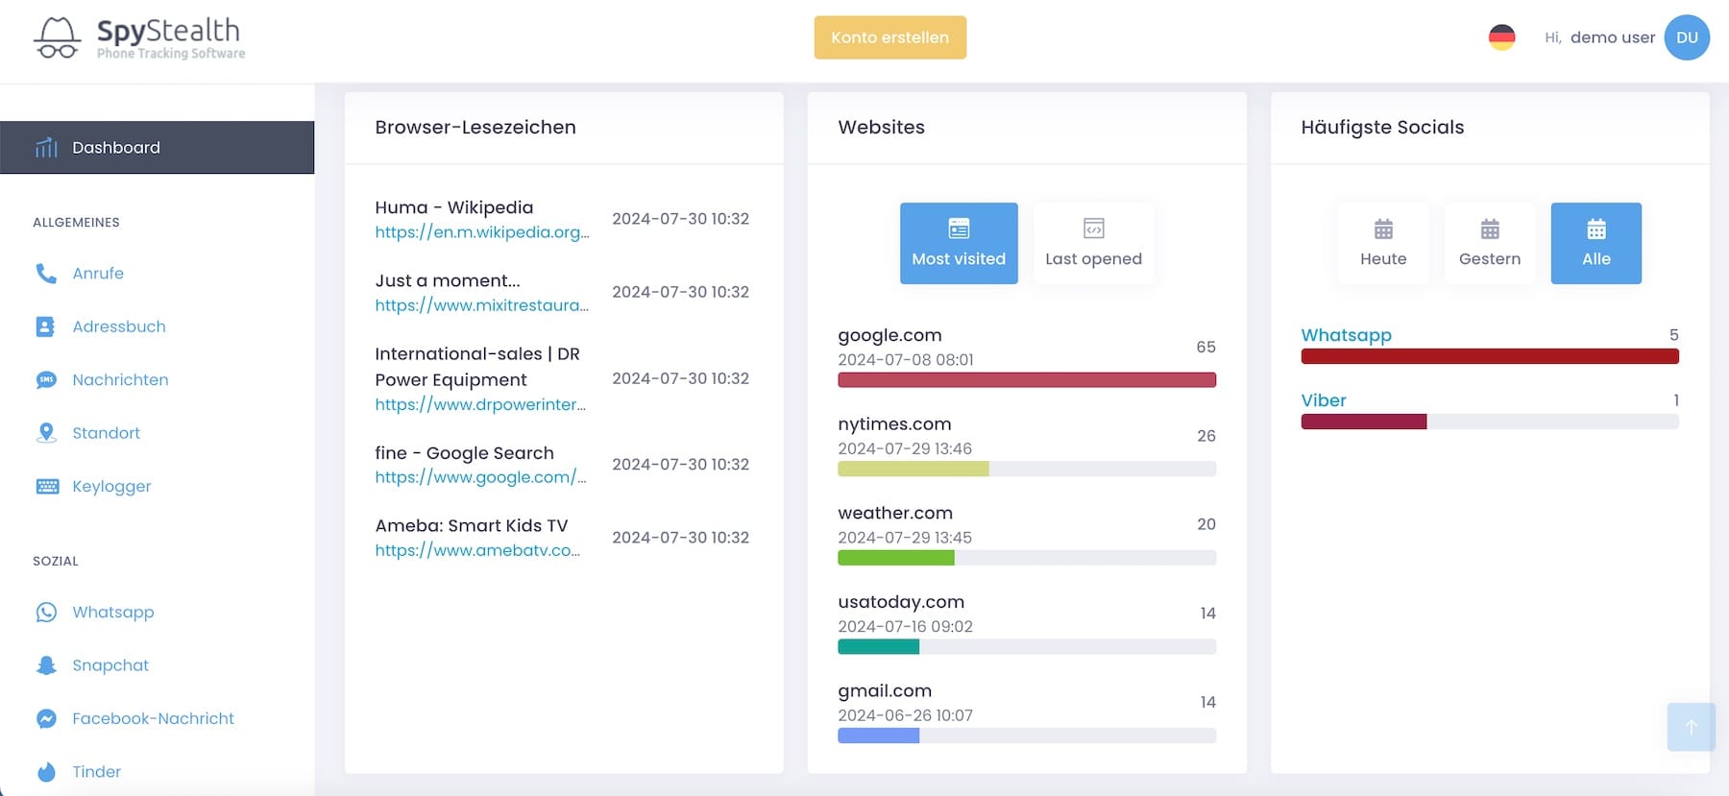The image size is (1729, 796).
Task: Open the amebatv bookmark link
Action: point(477,550)
